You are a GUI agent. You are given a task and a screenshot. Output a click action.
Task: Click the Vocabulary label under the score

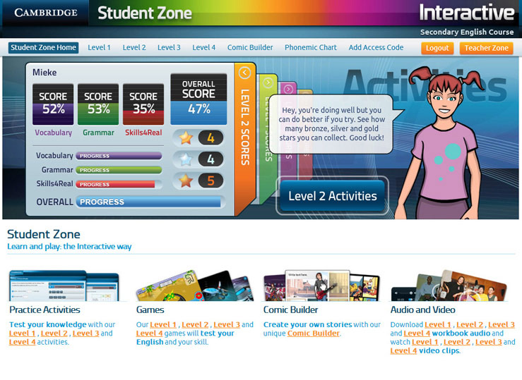tap(53, 133)
